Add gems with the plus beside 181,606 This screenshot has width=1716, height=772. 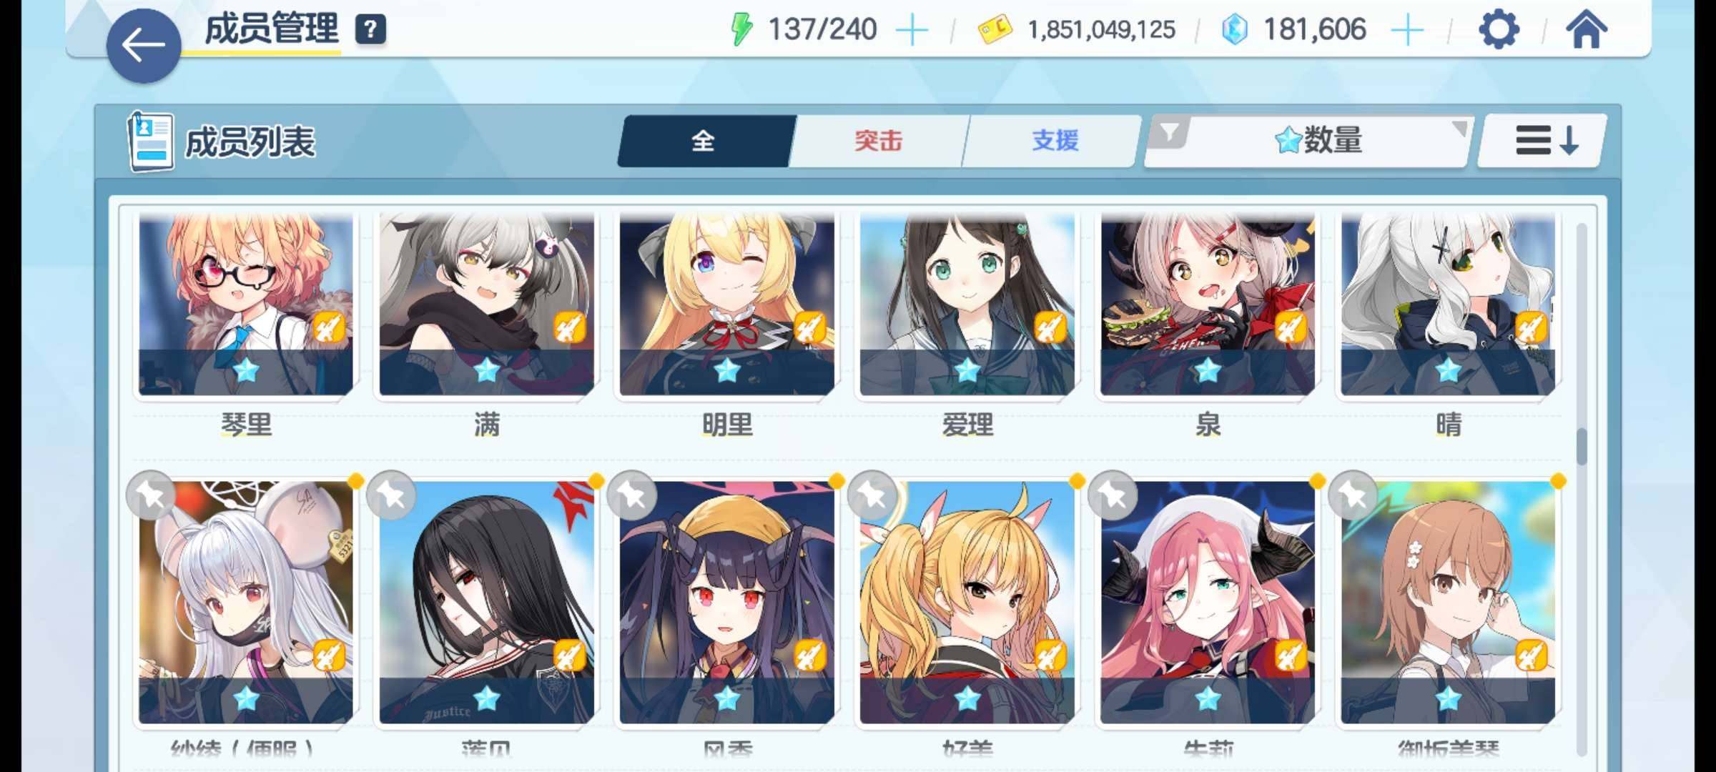coord(1407,31)
